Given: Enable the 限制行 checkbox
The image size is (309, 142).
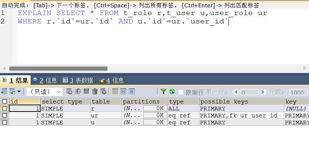Looking at the screenshot, I should (181, 92).
